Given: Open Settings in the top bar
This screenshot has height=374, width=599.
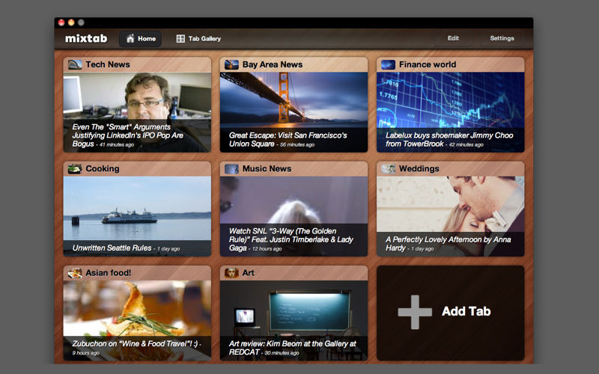Looking at the screenshot, I should [x=502, y=38].
